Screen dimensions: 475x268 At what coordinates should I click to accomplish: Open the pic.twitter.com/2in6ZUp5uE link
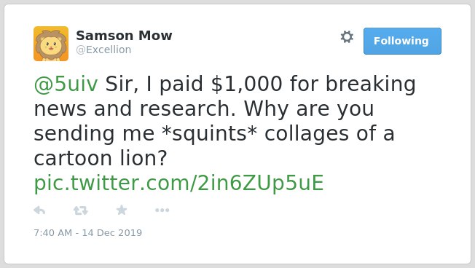tap(178, 184)
